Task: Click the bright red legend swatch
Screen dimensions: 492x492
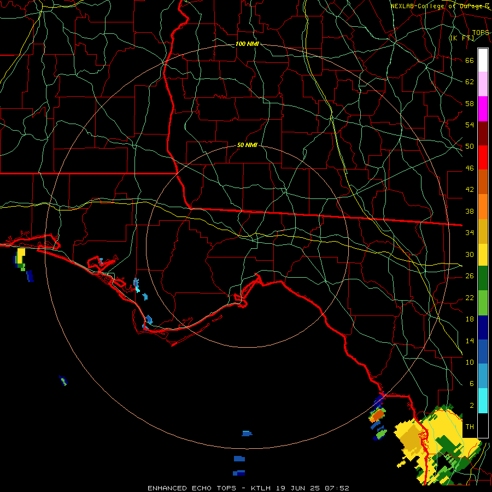Action: (x=483, y=157)
